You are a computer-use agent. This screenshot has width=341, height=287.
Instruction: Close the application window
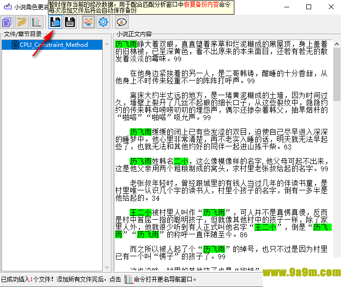pos(331,7)
